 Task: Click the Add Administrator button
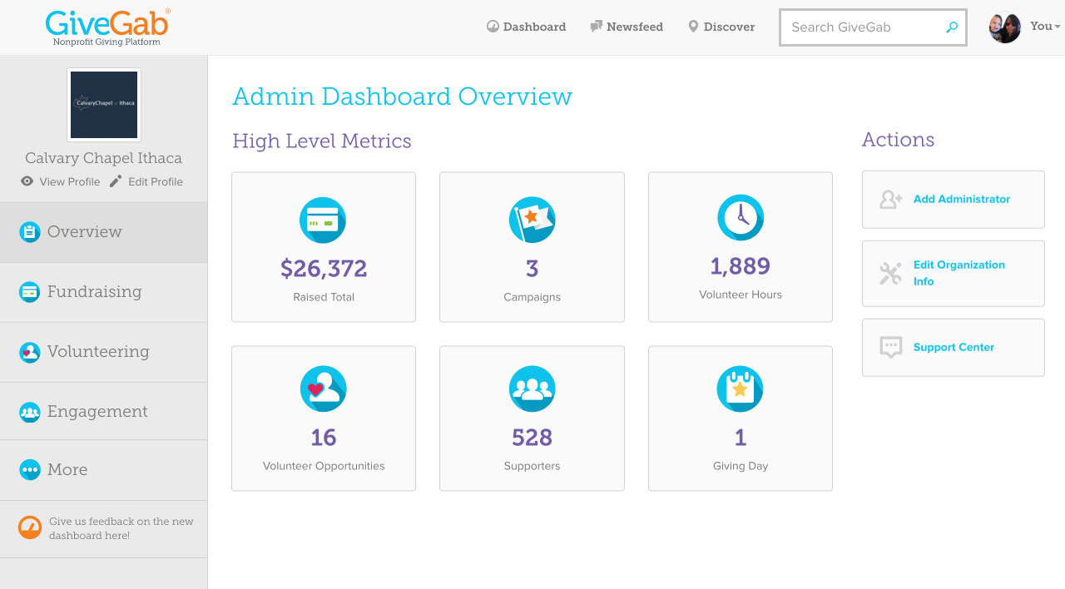point(953,200)
